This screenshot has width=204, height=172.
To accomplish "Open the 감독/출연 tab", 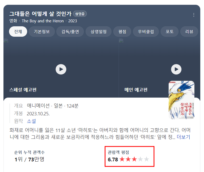I will (x=70, y=32).
